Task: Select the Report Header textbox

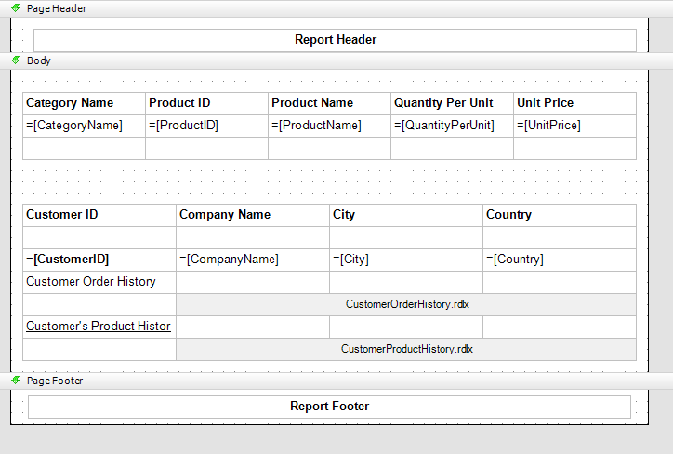Action: [x=336, y=40]
